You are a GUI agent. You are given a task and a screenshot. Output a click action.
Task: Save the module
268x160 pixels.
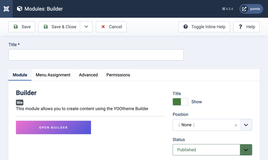coord(22,27)
